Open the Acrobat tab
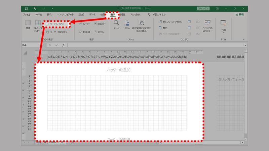The width and height of the screenshot is (269, 151). click(136, 14)
